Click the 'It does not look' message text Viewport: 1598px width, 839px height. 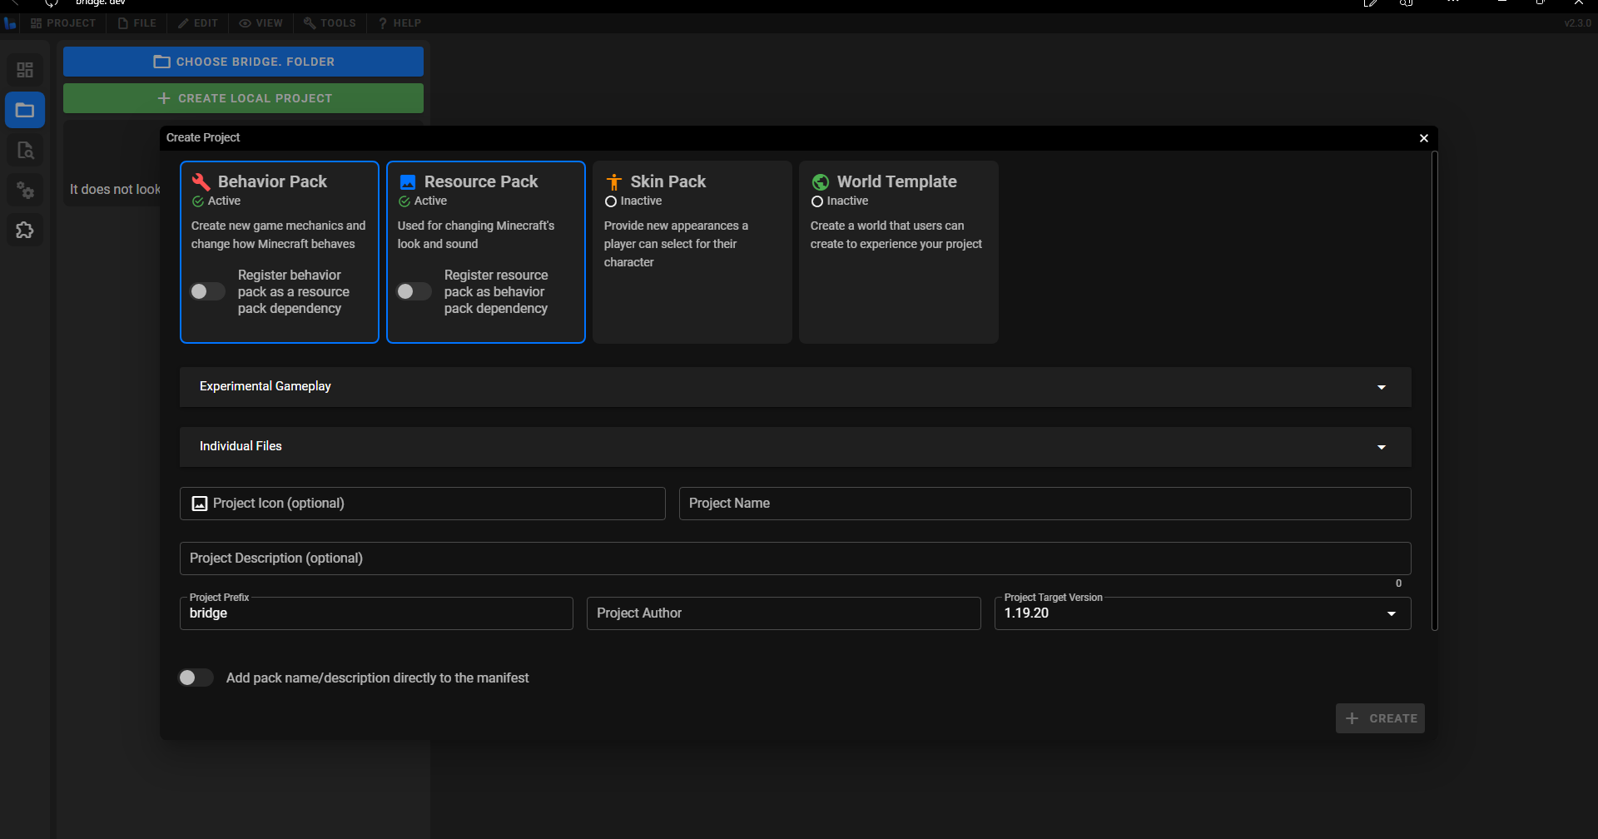115,190
